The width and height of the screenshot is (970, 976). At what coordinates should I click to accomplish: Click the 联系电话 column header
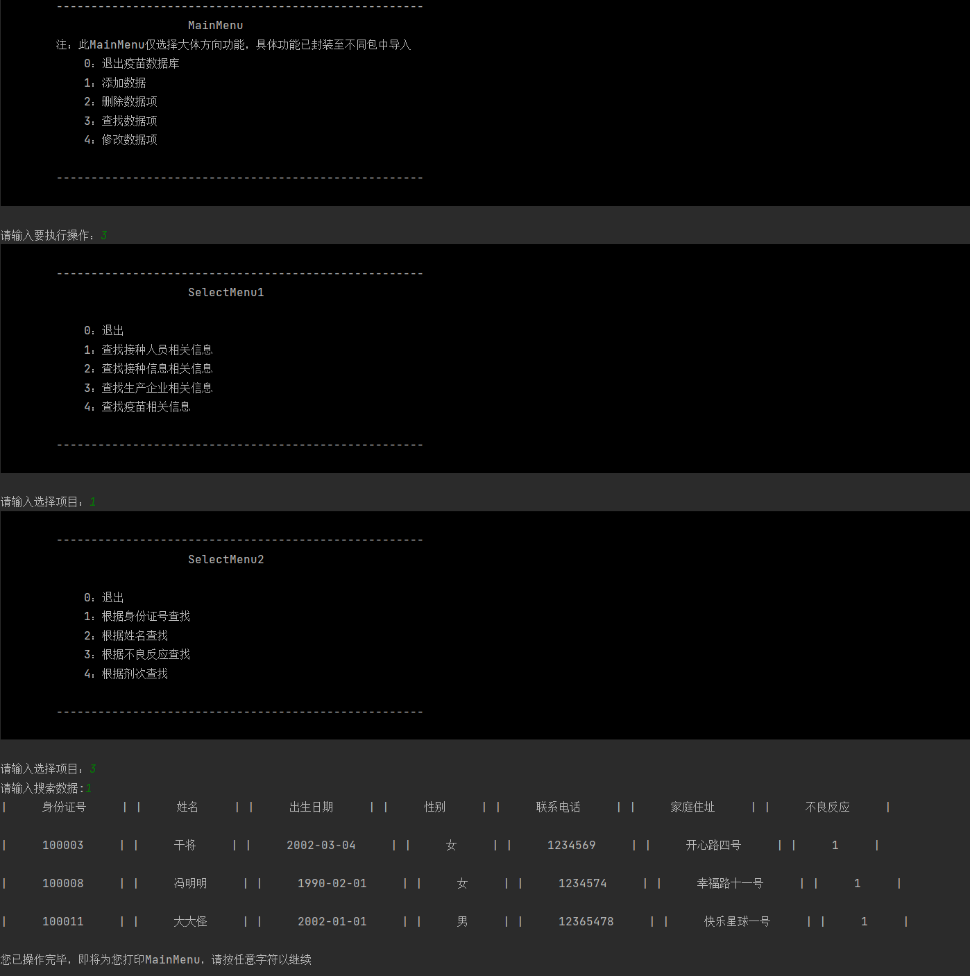(558, 807)
